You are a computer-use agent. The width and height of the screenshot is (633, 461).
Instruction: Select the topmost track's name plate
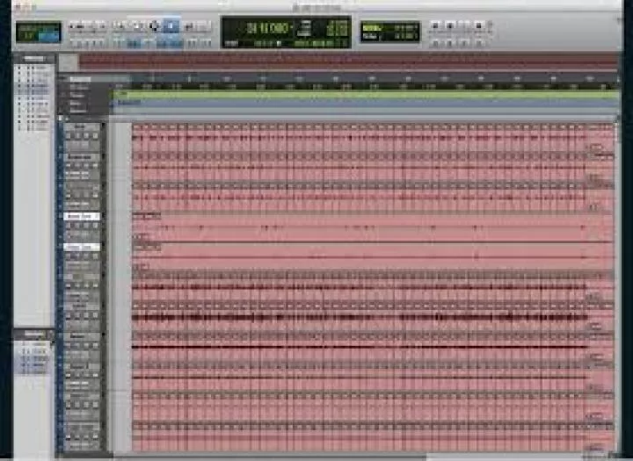click(x=82, y=126)
